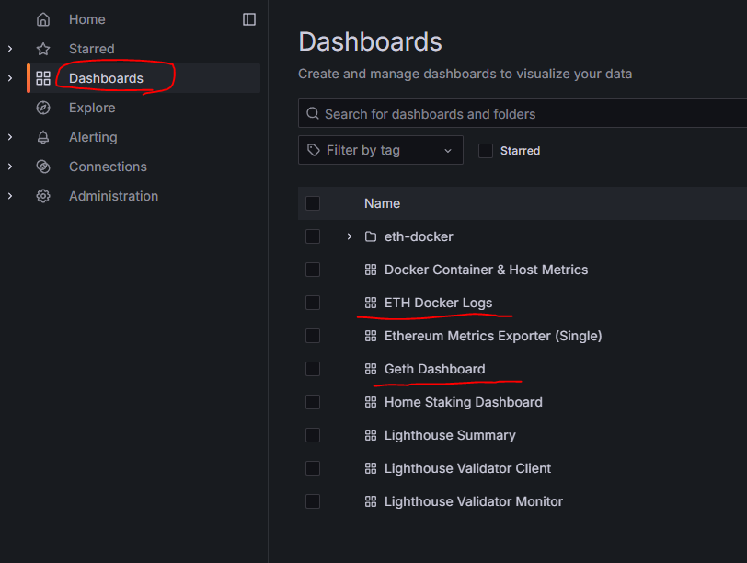Open the Lighthouse Validator Monitor dashboard
The image size is (747, 563).
coord(474,501)
